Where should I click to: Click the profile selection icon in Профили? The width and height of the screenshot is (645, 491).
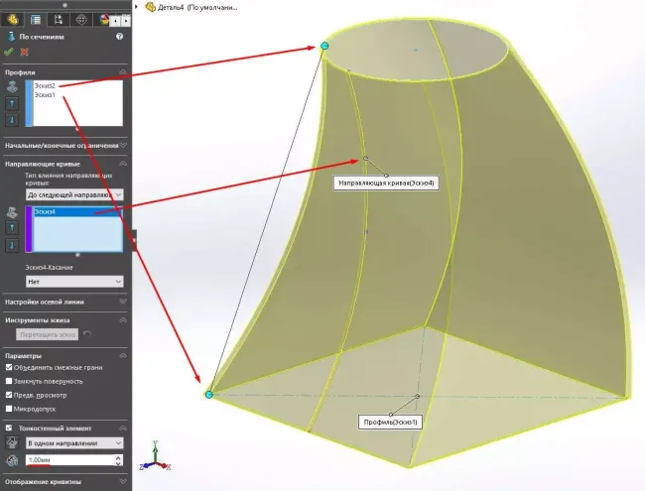click(12, 86)
